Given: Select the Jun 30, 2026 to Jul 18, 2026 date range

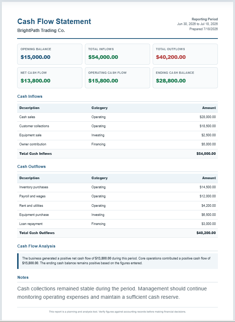Looking at the screenshot, I should tap(197, 24).
